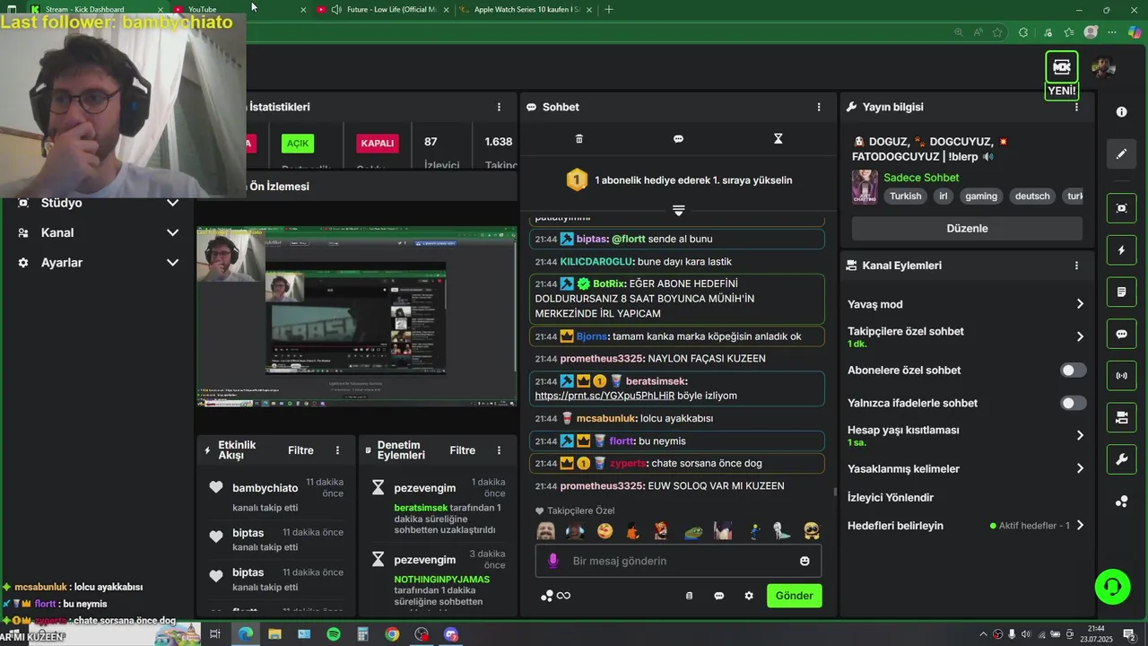The height and width of the screenshot is (646, 1148).
Task: Open the Calculator from the taskbar
Action: pos(362,634)
